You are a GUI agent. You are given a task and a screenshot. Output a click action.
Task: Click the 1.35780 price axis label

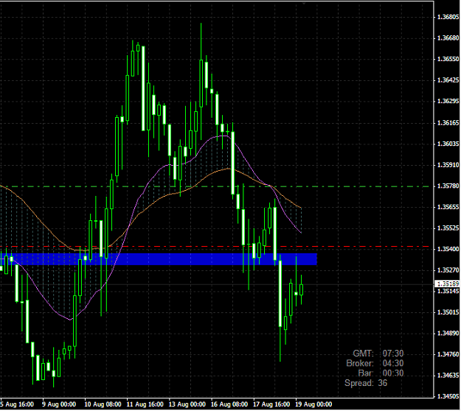[x=448, y=186]
